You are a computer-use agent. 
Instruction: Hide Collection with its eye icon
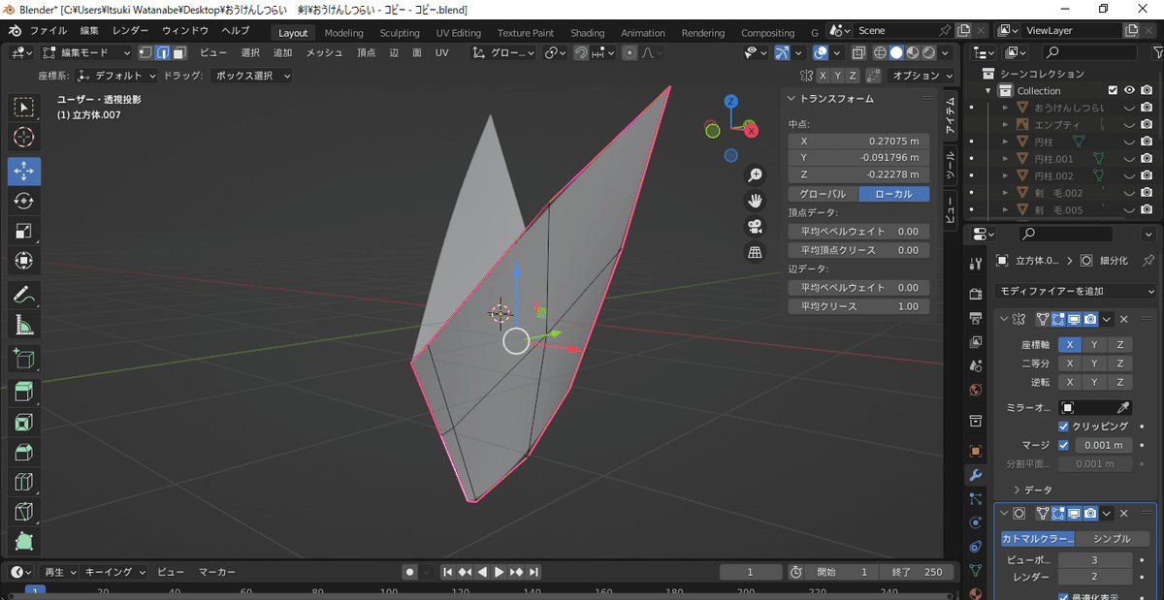1129,91
